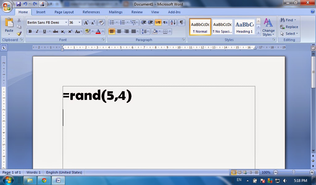This screenshot has width=316, height=185.
Task: Select the Format Painter tool
Action: (x=19, y=34)
